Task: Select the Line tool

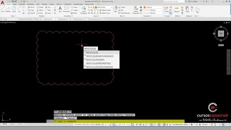Action: [x=3, y=9]
